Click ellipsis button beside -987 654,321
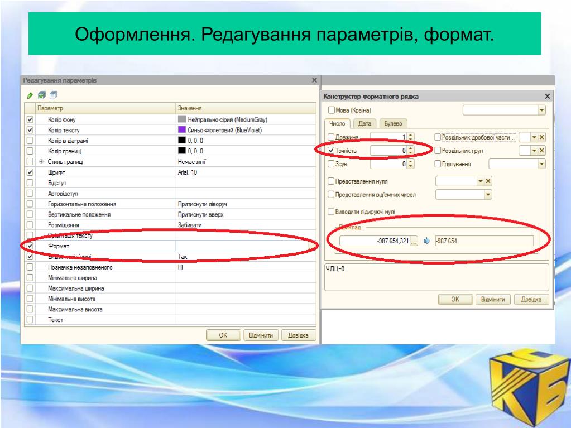The width and height of the screenshot is (571, 428). pyautogui.click(x=414, y=241)
